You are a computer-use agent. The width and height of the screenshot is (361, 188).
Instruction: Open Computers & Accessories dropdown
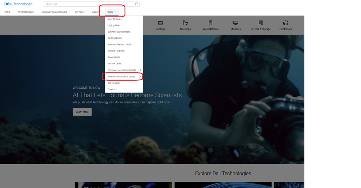click(x=56, y=12)
